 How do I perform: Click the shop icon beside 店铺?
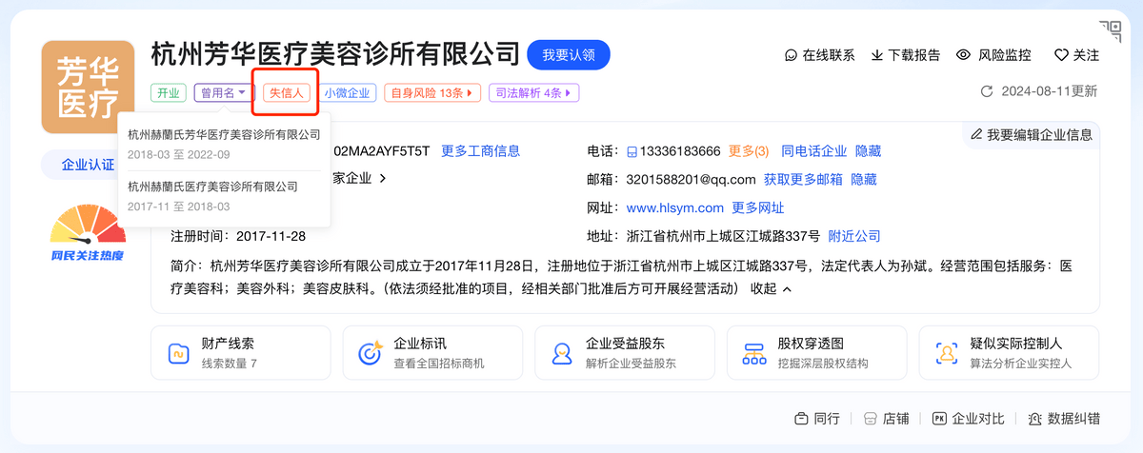point(871,419)
